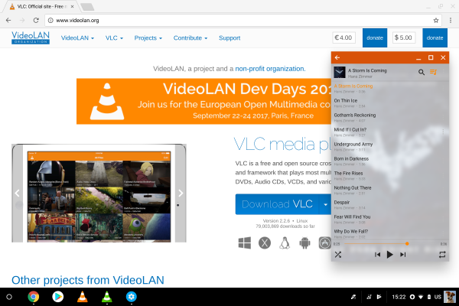Go to the previous track
Viewport: 459px width, 306px height.
(377, 254)
